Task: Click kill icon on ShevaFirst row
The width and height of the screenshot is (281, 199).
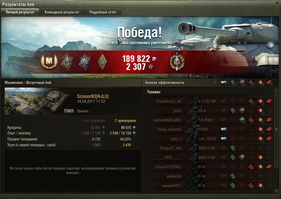Action: click(x=269, y=101)
